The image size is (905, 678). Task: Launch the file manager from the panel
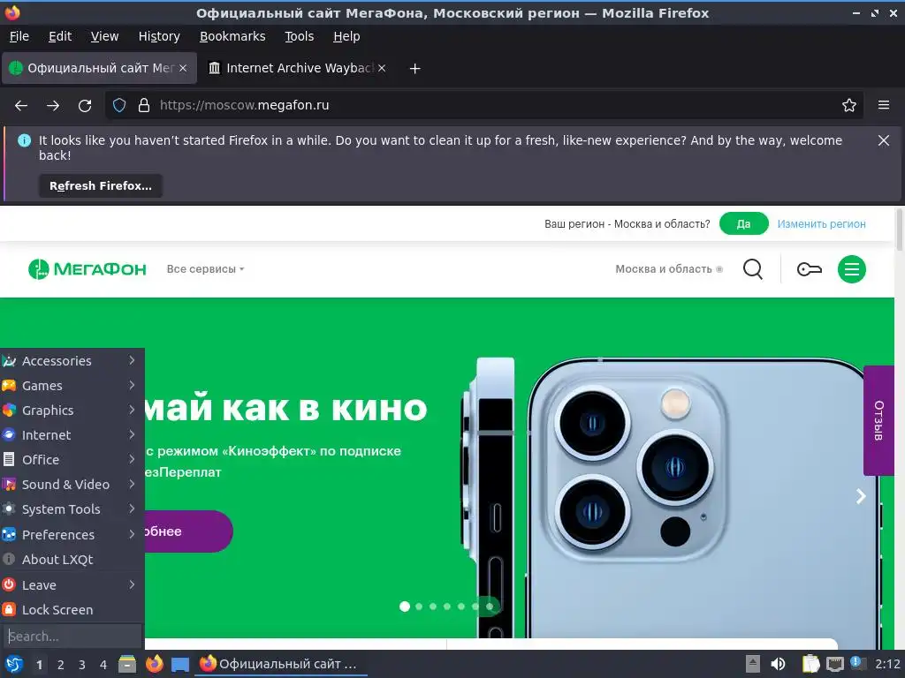click(127, 664)
